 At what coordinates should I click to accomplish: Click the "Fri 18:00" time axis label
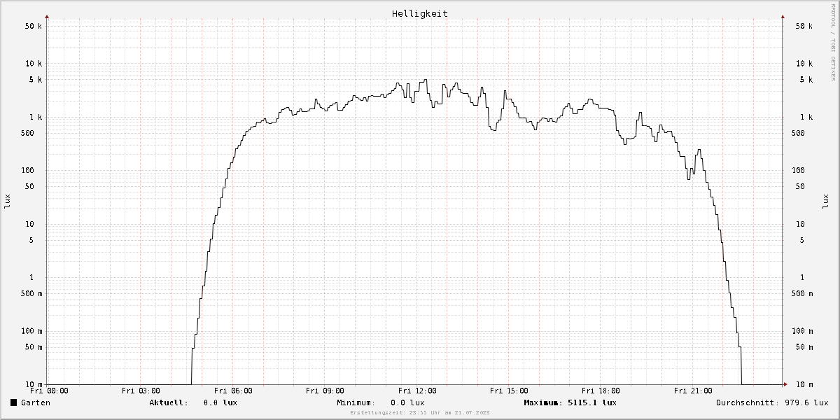[x=601, y=391]
